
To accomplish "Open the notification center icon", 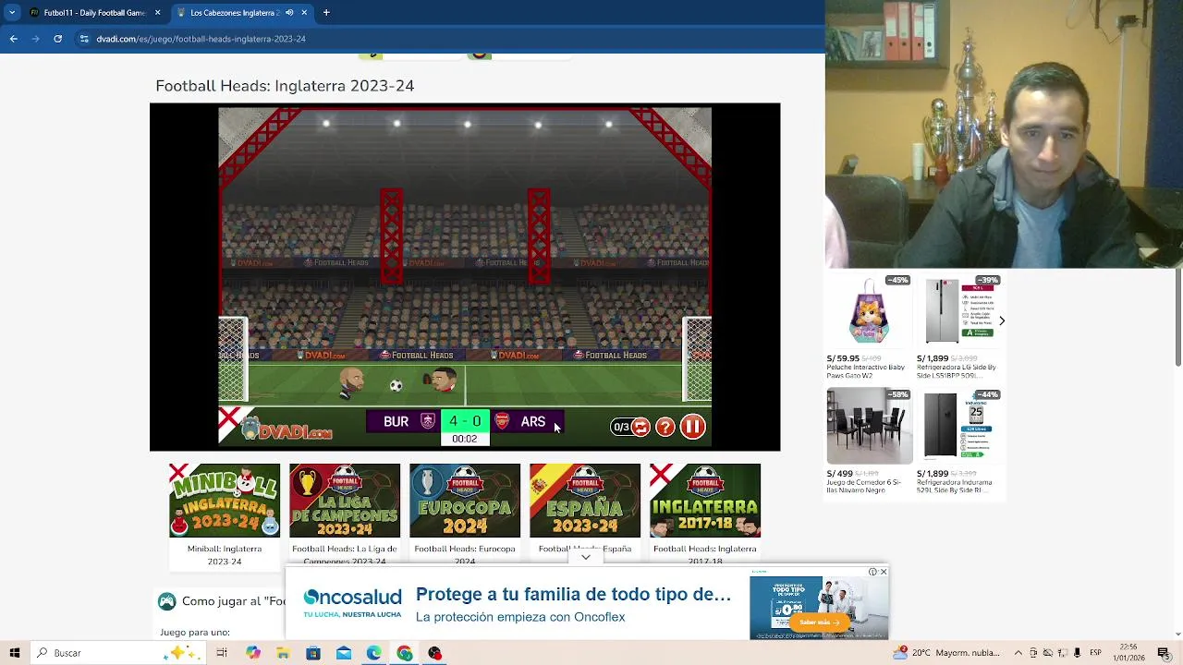I will click(1164, 653).
